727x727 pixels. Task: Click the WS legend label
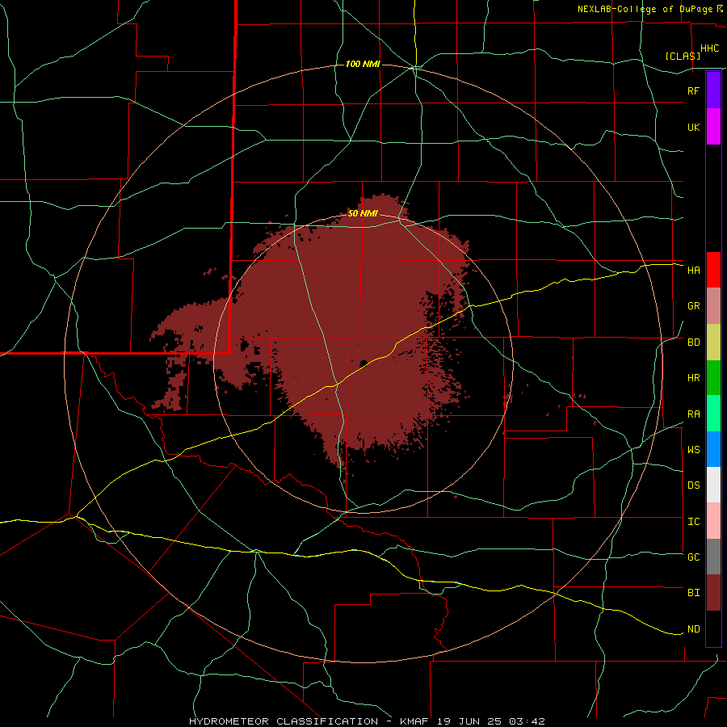tap(693, 450)
